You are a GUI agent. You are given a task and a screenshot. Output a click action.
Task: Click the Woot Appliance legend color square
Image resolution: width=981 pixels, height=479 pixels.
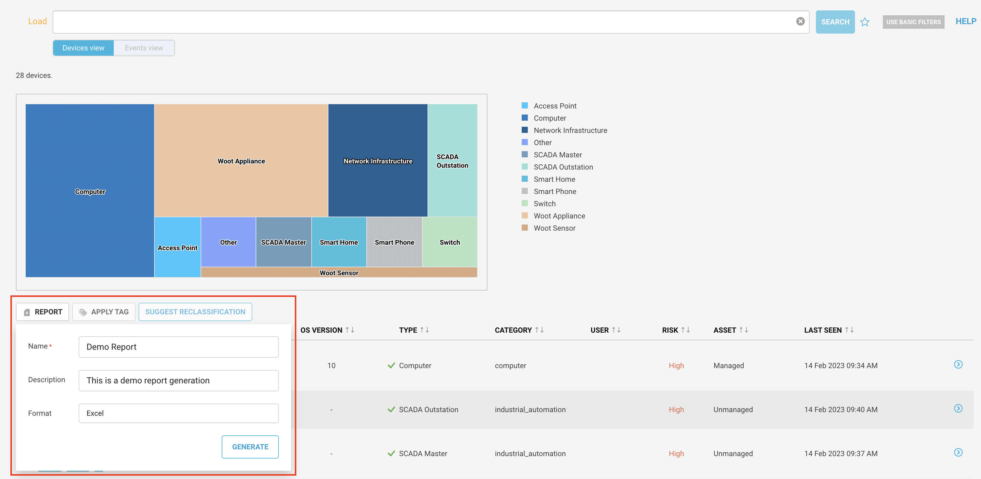525,215
